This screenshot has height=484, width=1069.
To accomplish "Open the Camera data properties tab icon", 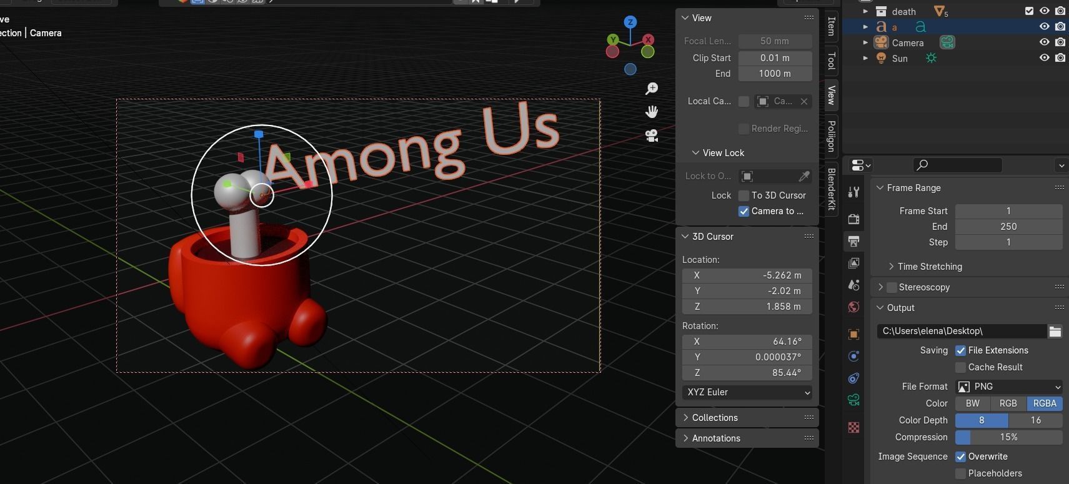I will click(x=853, y=400).
